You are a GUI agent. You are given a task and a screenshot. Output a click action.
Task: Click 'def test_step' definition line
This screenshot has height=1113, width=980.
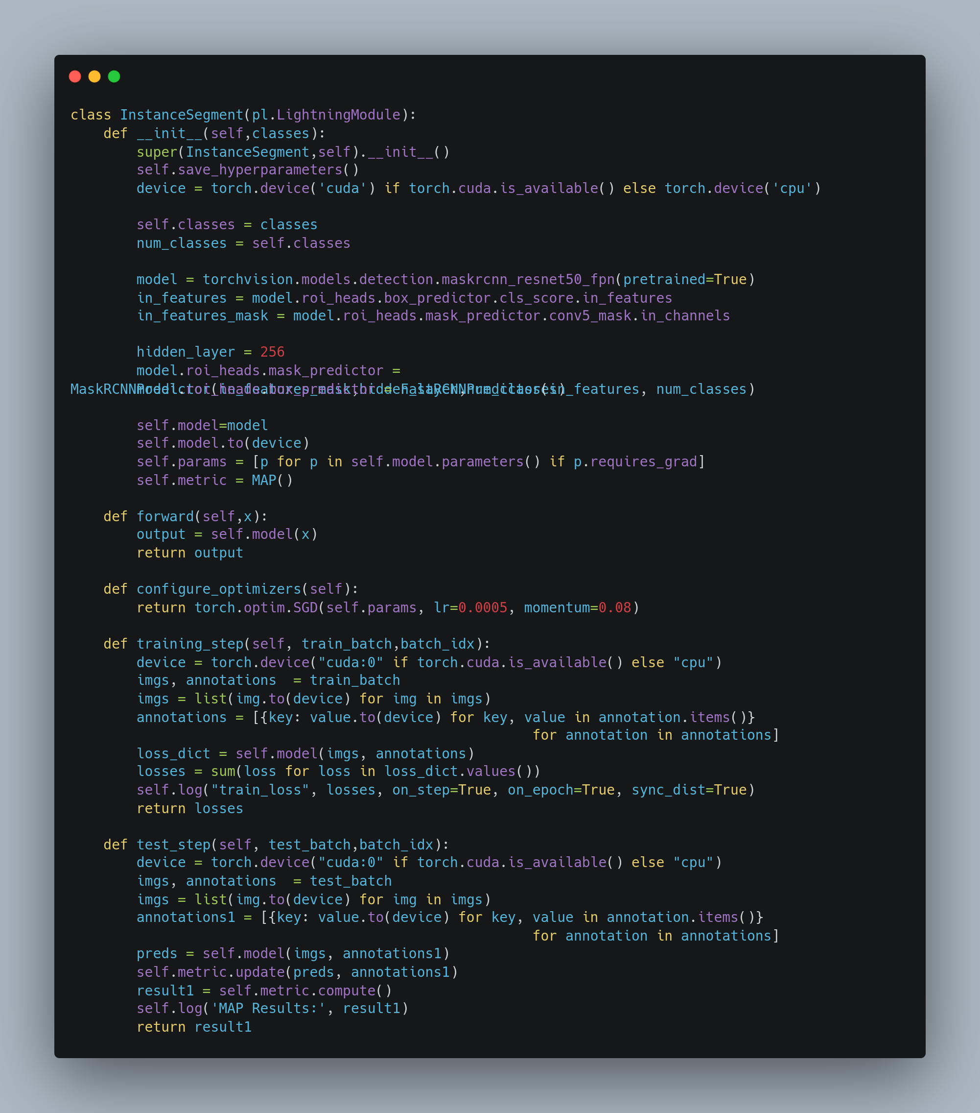click(x=277, y=845)
